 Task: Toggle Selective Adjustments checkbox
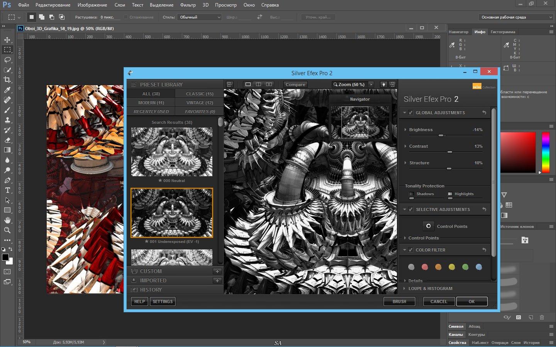[411, 209]
